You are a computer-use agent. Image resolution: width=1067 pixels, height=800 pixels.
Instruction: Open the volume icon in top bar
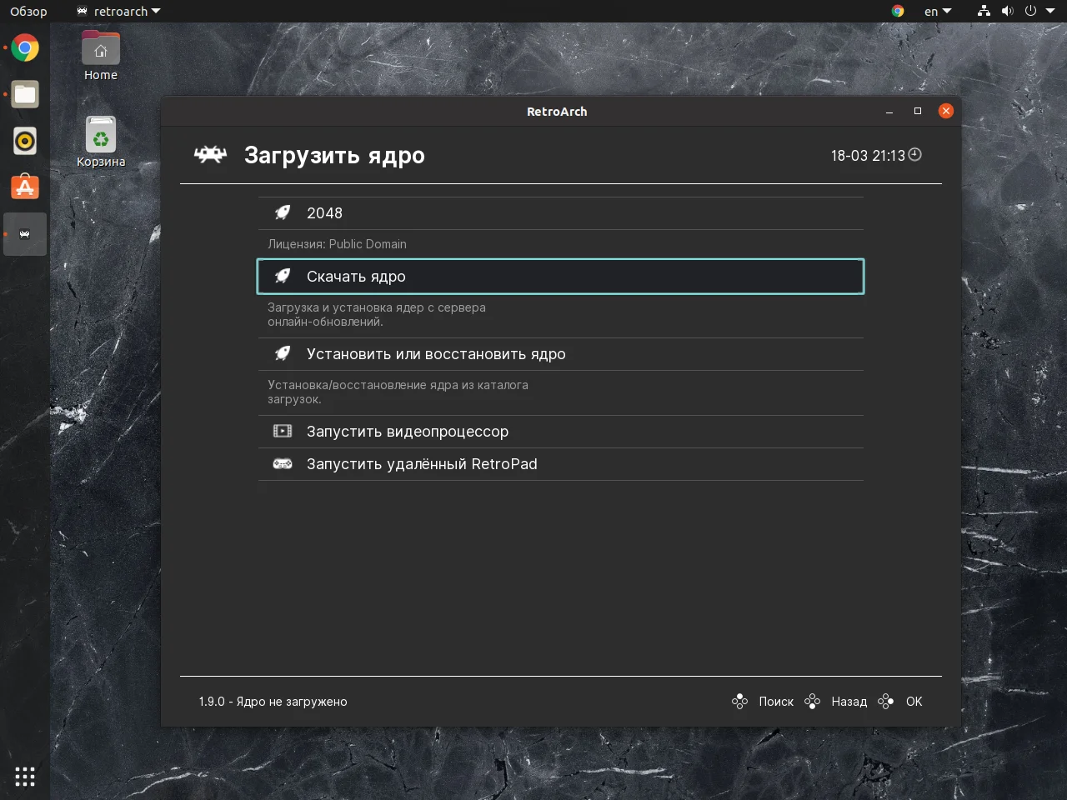(1007, 11)
